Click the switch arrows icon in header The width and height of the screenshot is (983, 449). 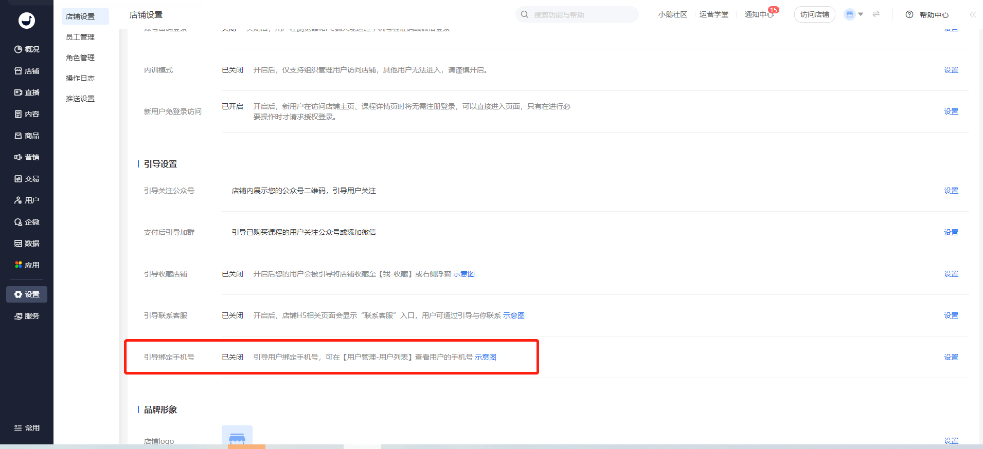coord(876,14)
